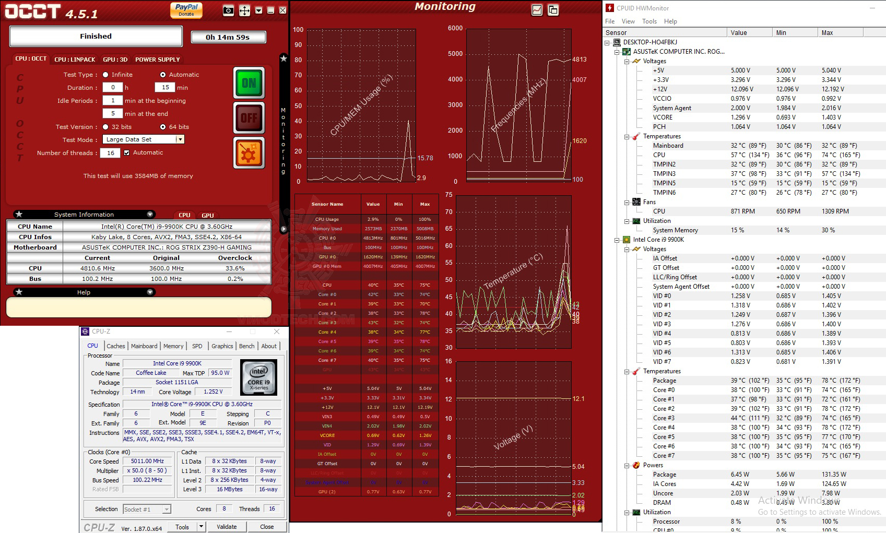Open the View menu in HWMonitor
The width and height of the screenshot is (886, 533).
point(628,21)
